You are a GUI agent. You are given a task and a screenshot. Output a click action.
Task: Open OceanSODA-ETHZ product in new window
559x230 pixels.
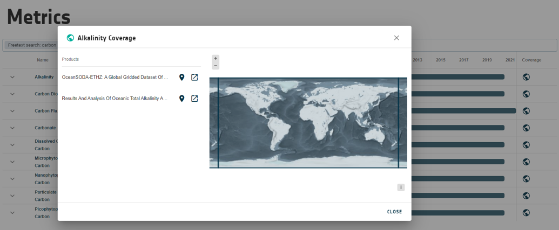point(194,78)
